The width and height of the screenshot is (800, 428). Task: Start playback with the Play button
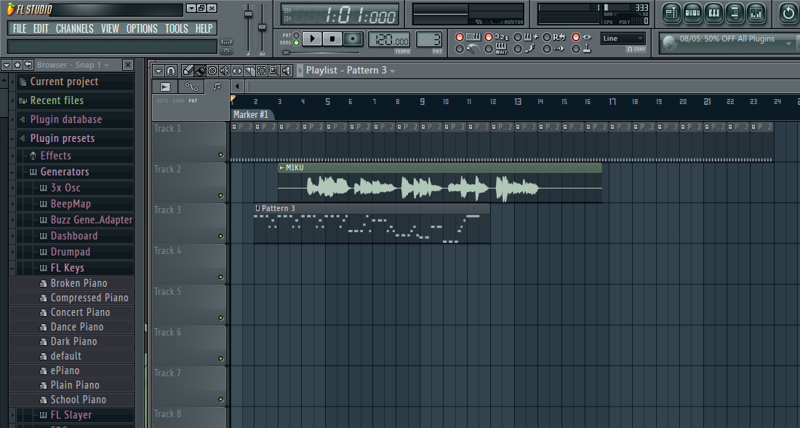coord(312,39)
